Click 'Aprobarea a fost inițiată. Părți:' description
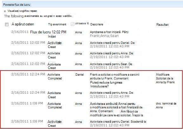 [x=109, y=32]
